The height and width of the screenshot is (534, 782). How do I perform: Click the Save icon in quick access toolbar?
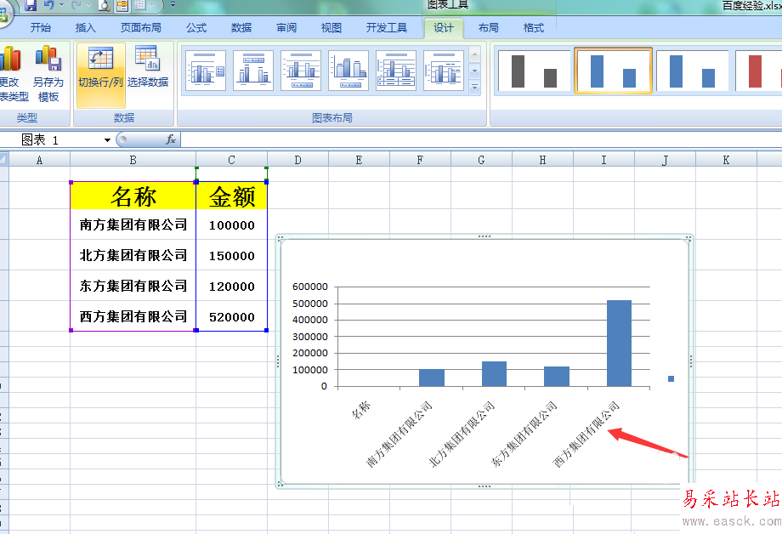(31, 5)
